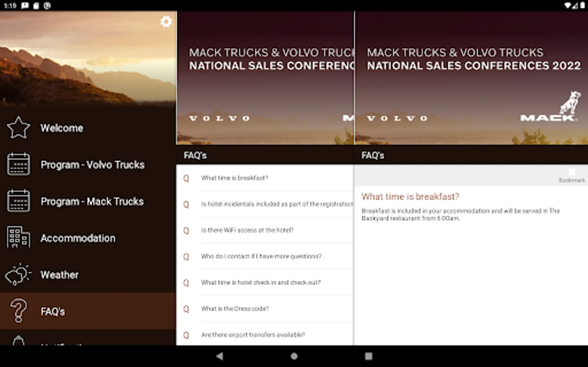
Task: Click the 'What time is breakfast?' answer heading
Action: click(410, 197)
